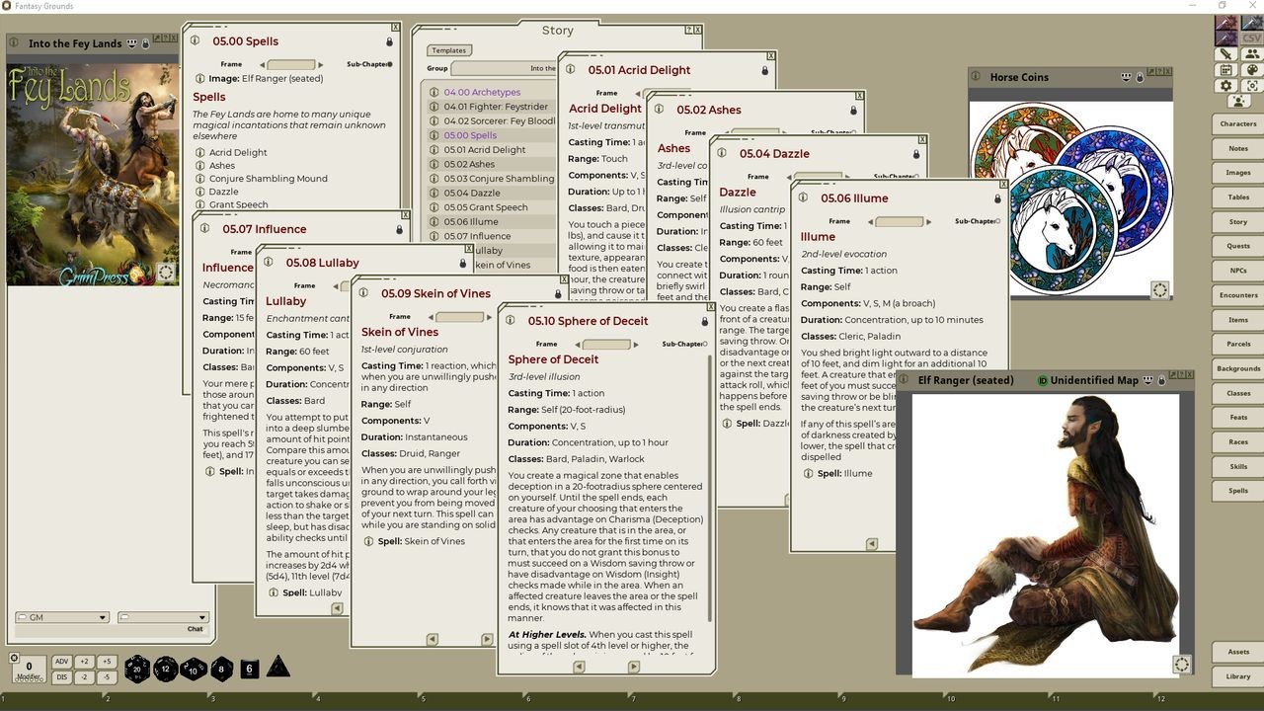Open the Spell: Lullaby link

click(x=304, y=592)
